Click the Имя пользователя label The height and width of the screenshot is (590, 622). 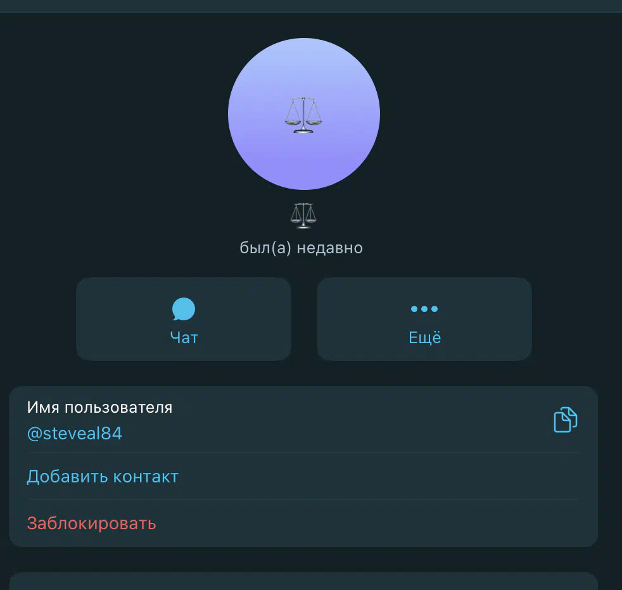coord(99,408)
